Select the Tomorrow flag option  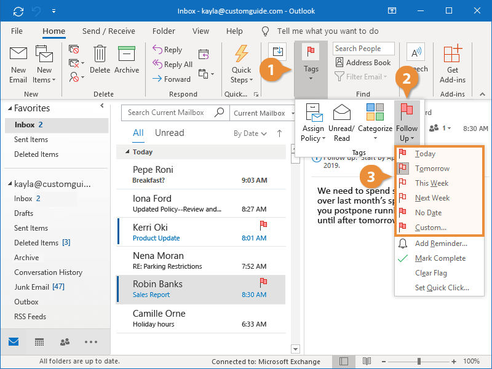[x=439, y=169]
